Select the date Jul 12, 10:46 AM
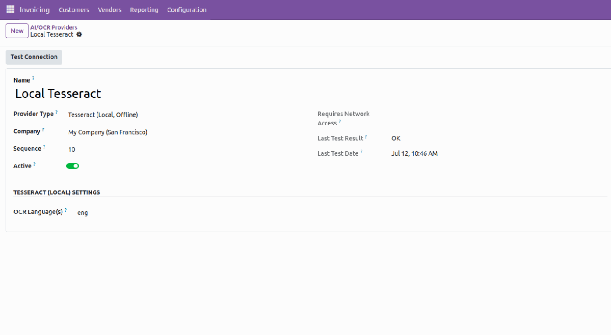Screen dimensions: 611x335 point(414,154)
